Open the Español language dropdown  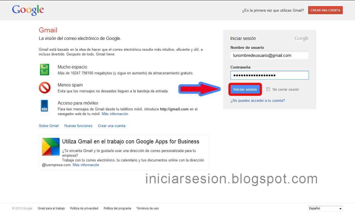325,209
